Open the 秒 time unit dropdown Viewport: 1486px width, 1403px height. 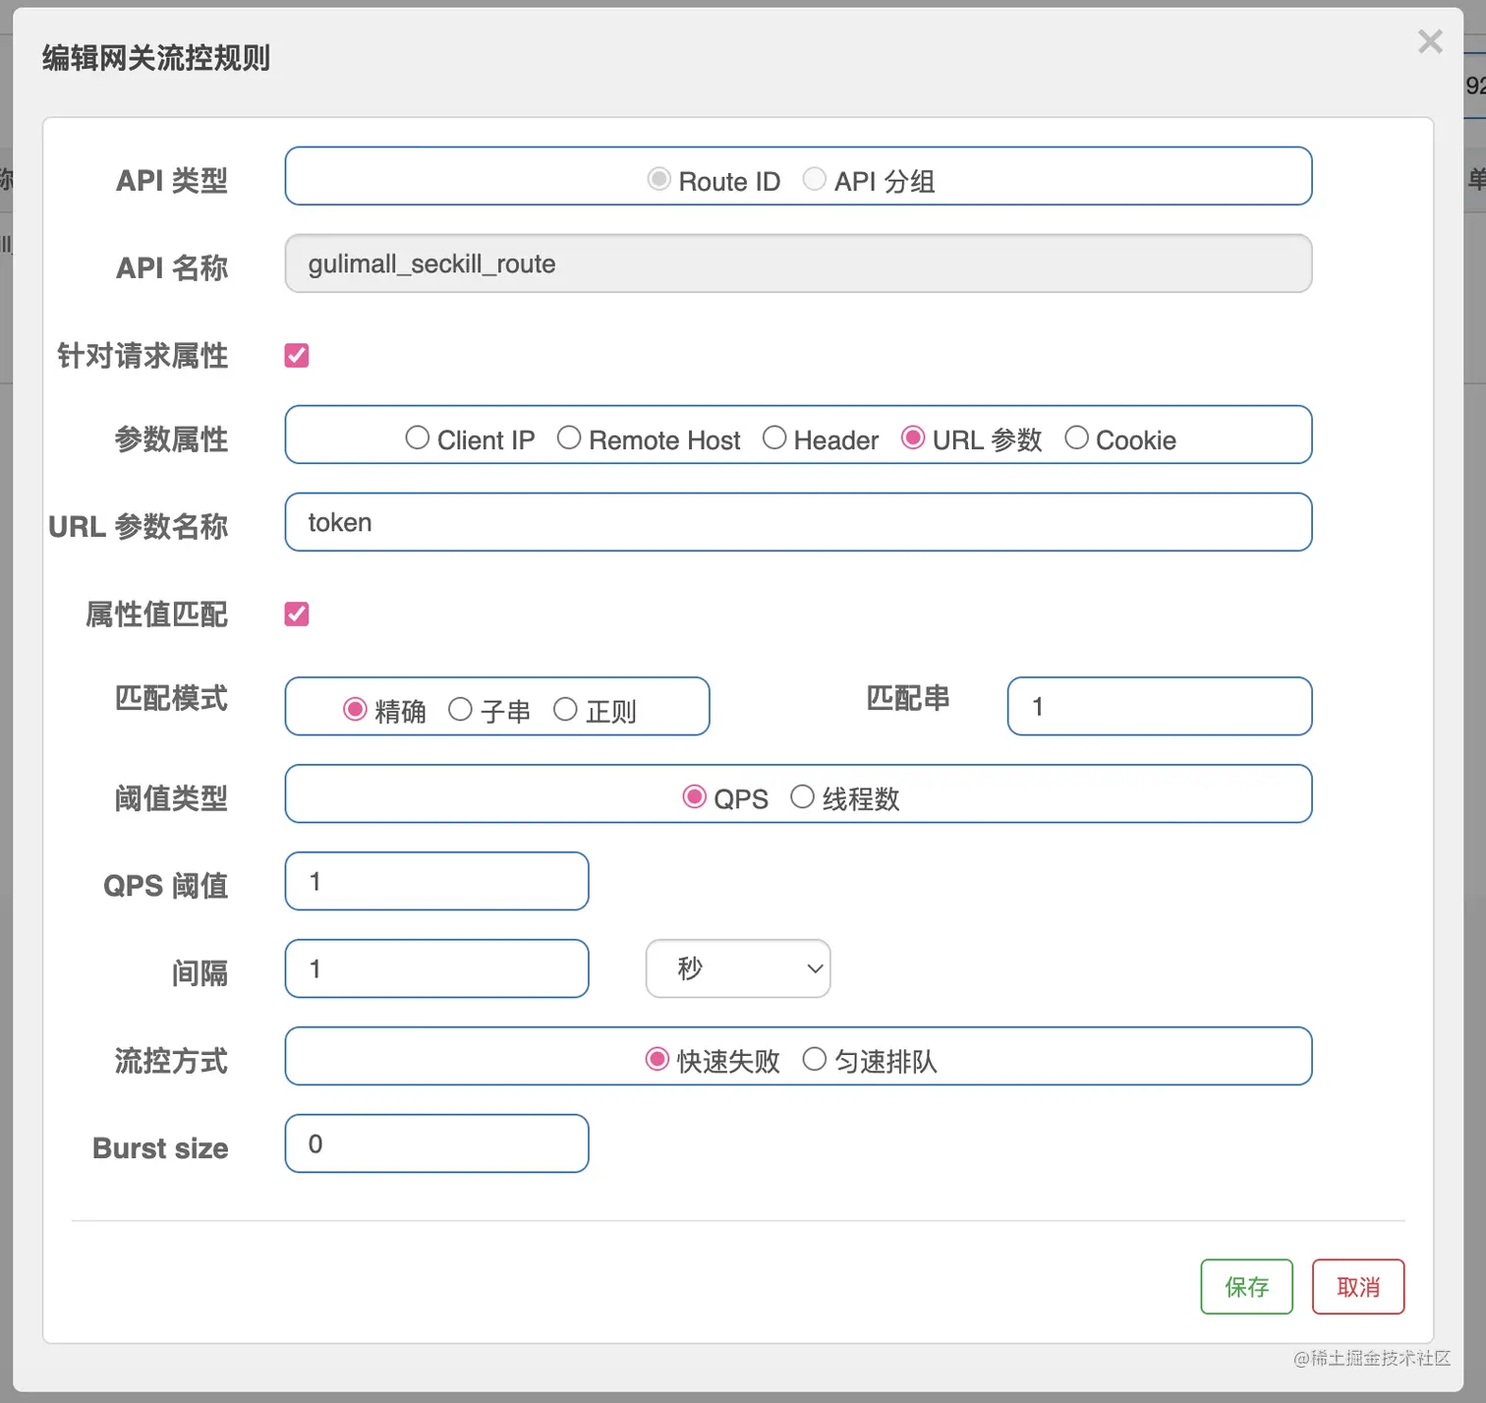(x=737, y=968)
